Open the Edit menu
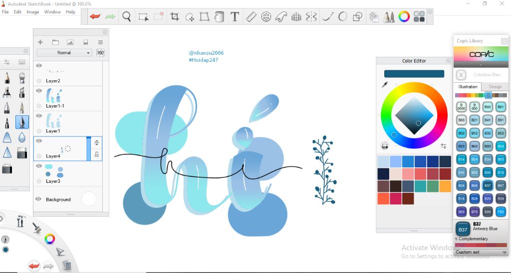The width and height of the screenshot is (511, 273). coord(17,12)
